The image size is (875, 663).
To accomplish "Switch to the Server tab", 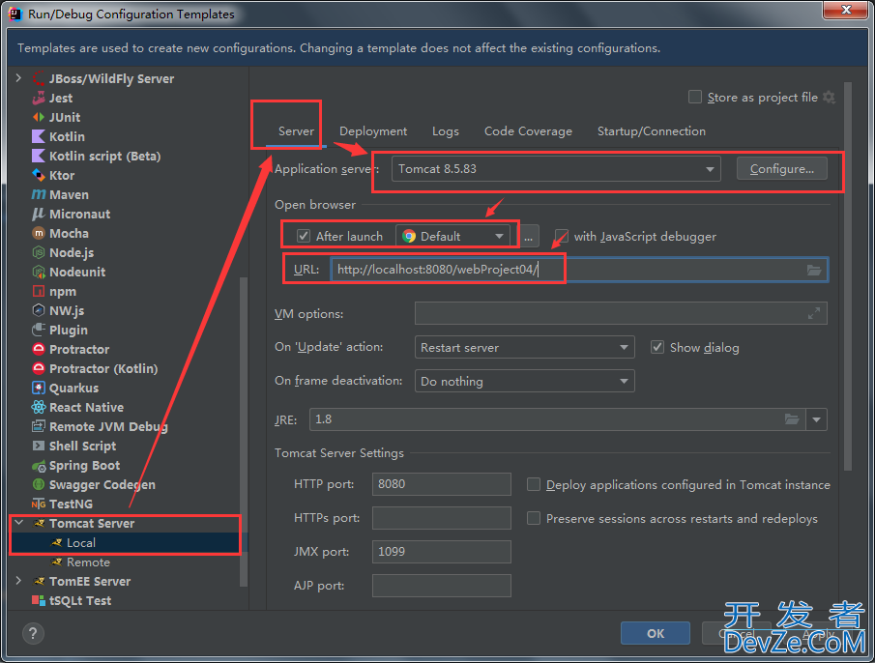I will 296,131.
